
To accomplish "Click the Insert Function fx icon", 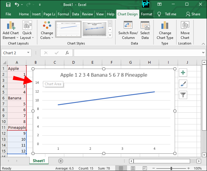I will pos(67,53).
